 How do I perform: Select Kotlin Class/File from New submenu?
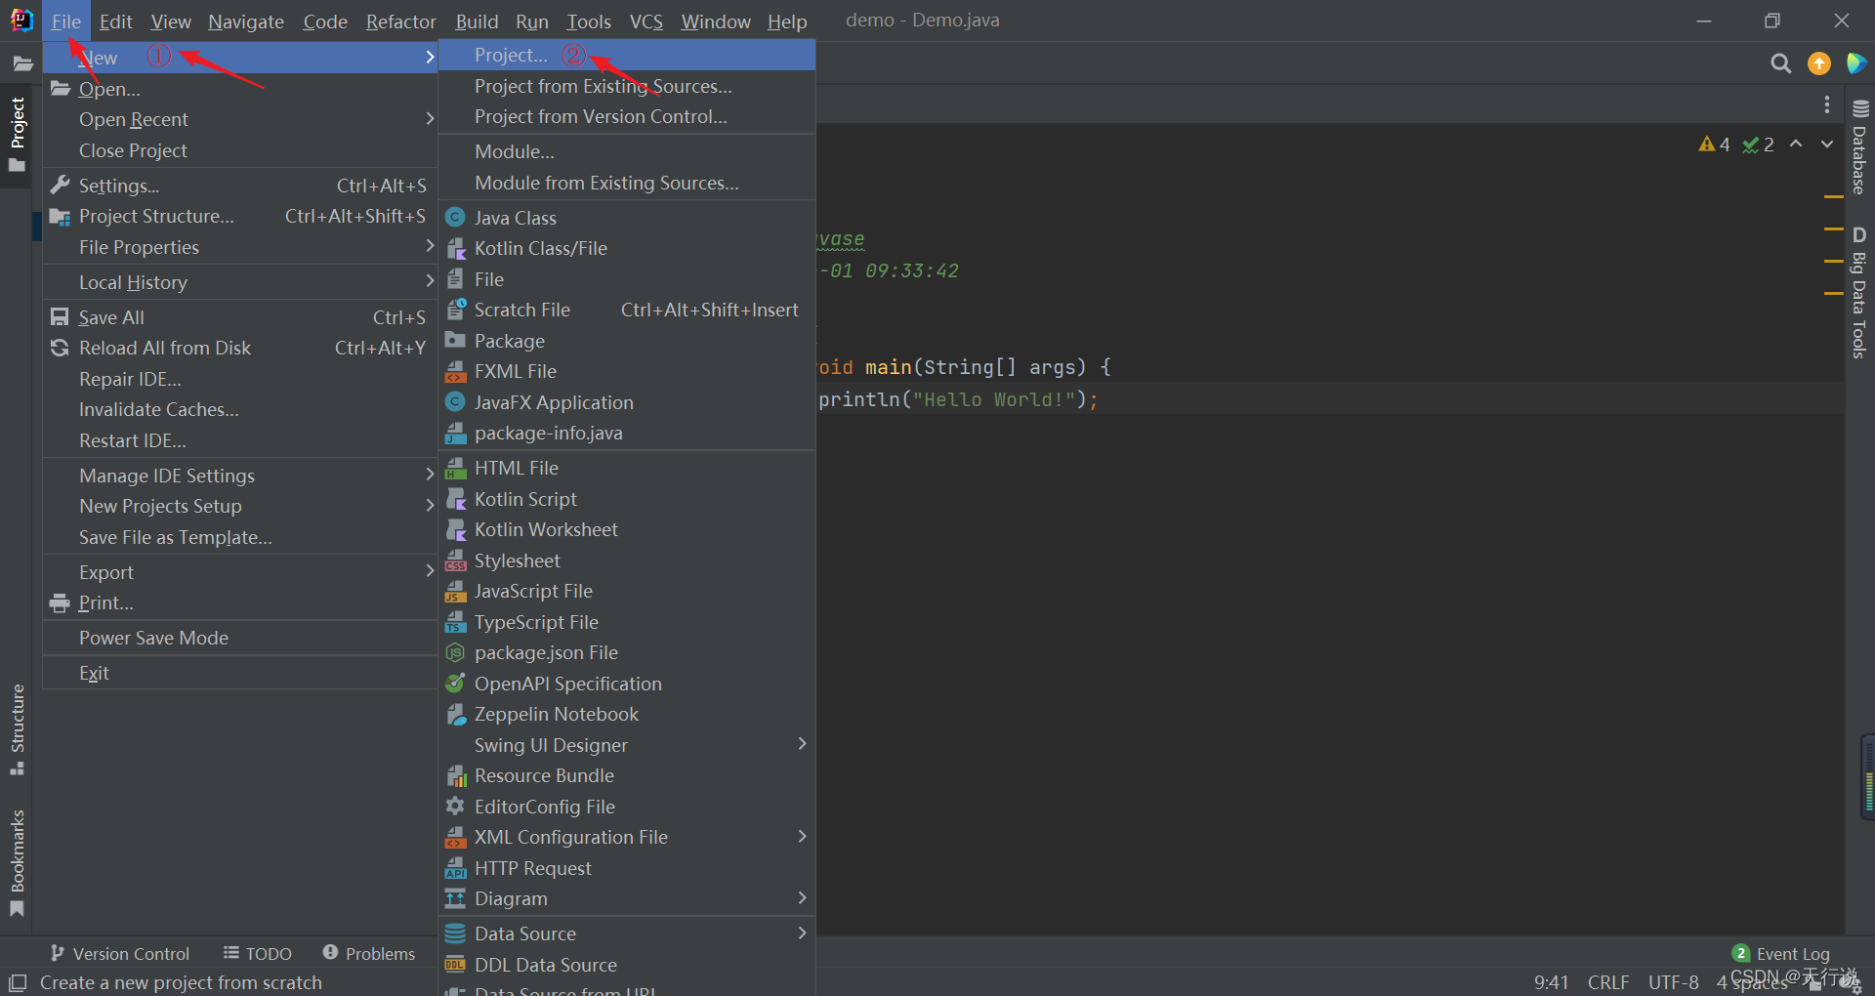click(627, 248)
